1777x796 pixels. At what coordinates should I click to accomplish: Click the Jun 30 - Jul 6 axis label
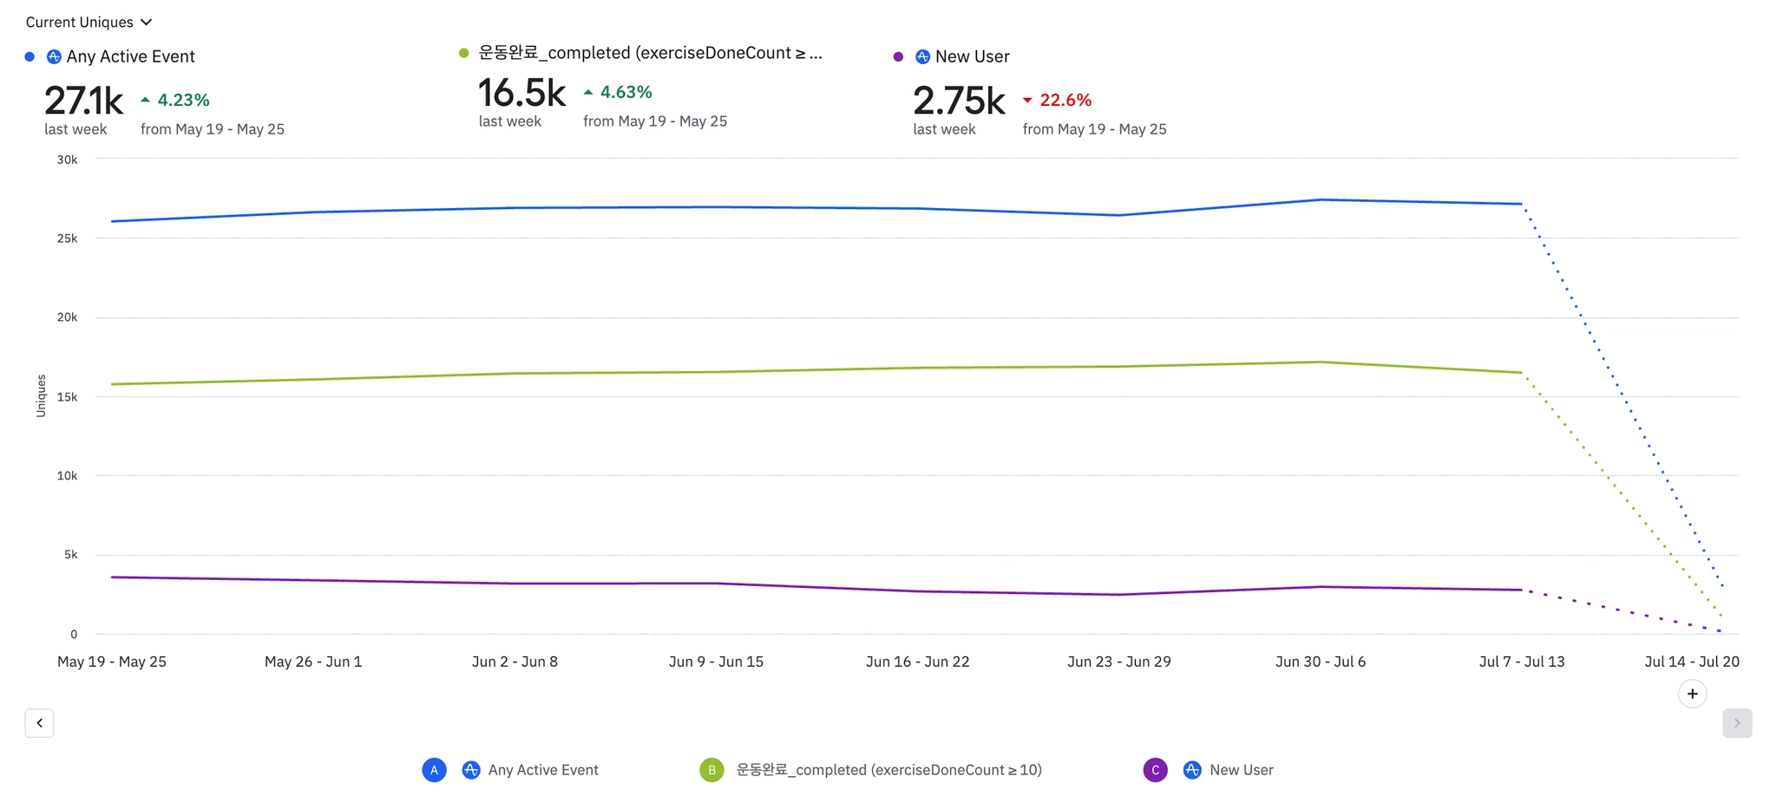tap(1320, 662)
